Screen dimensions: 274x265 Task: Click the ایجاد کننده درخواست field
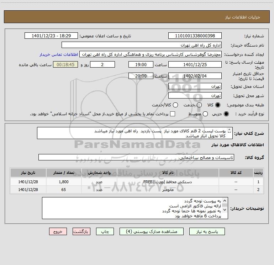(151, 54)
